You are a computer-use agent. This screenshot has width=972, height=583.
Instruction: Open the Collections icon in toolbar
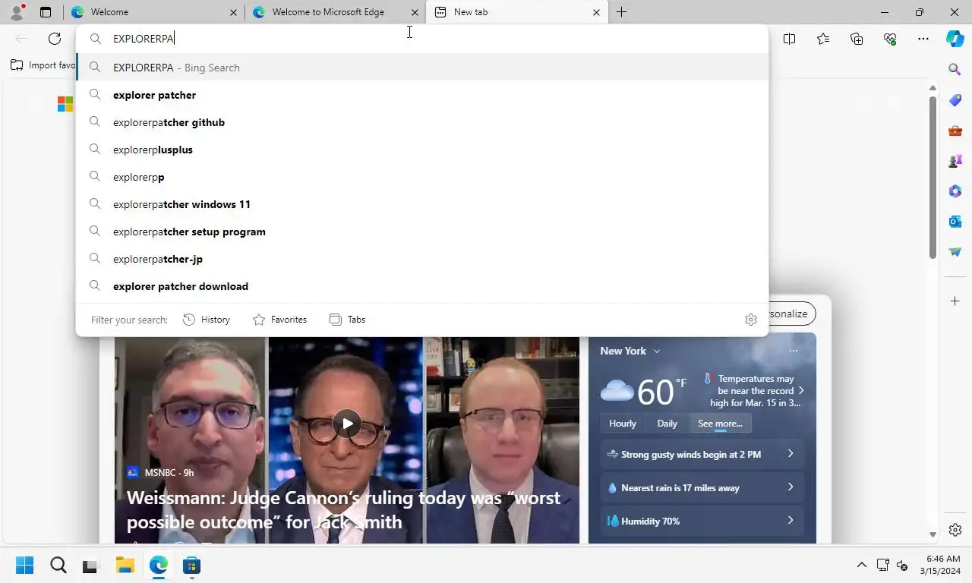pos(857,39)
